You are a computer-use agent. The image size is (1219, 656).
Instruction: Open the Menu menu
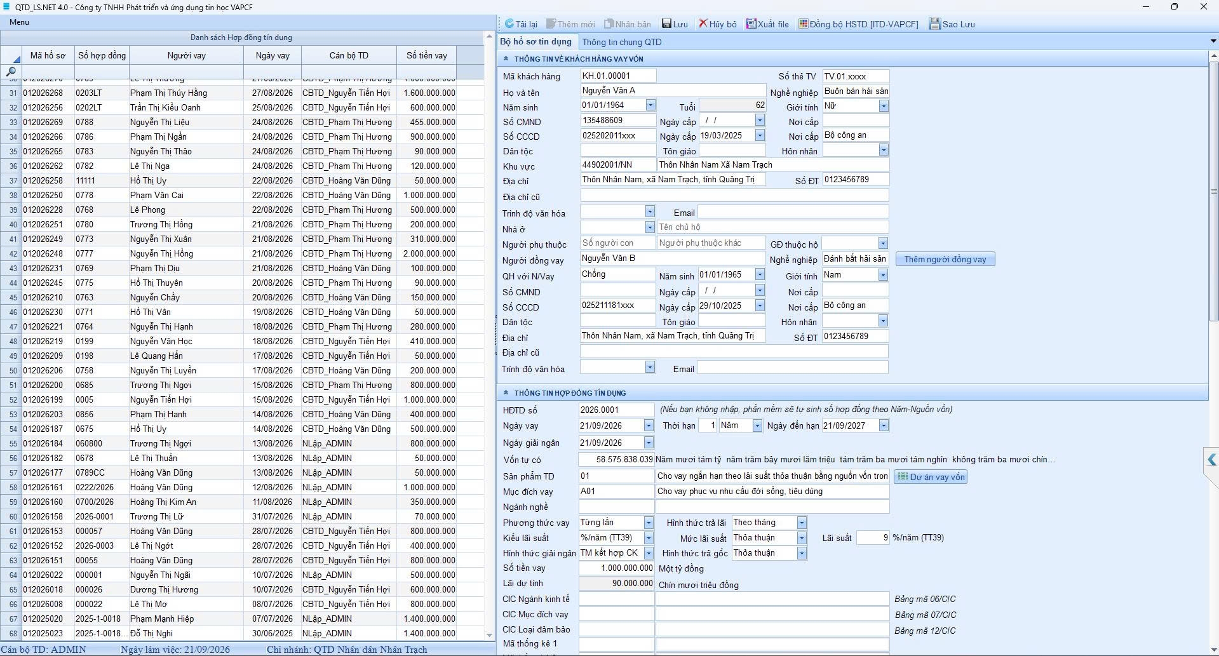coord(19,22)
